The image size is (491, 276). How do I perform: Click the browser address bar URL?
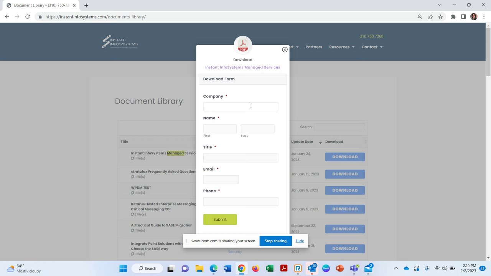pos(95,17)
